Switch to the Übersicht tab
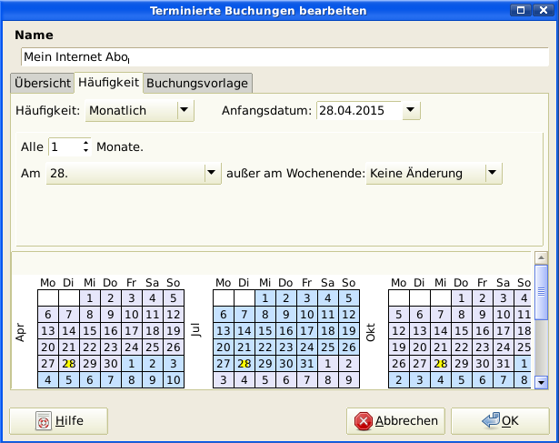Viewport: 559px width, 443px height. point(42,83)
